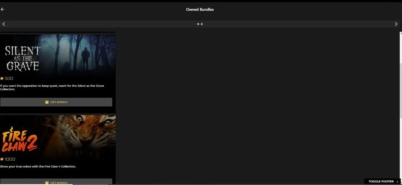The width and height of the screenshot is (402, 185).
Task: Click the down arrow in Toggle Footer
Action: click(397, 181)
